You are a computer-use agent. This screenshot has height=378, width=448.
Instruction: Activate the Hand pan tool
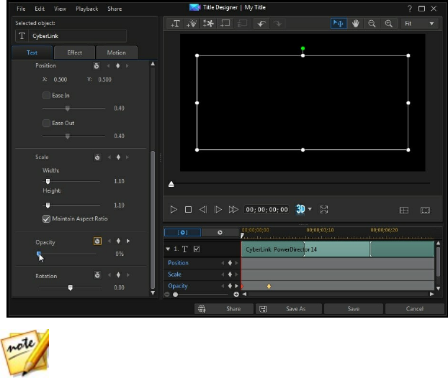(354, 24)
